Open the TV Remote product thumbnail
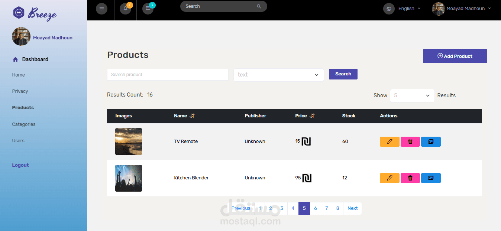This screenshot has width=501, height=231. pyautogui.click(x=129, y=141)
